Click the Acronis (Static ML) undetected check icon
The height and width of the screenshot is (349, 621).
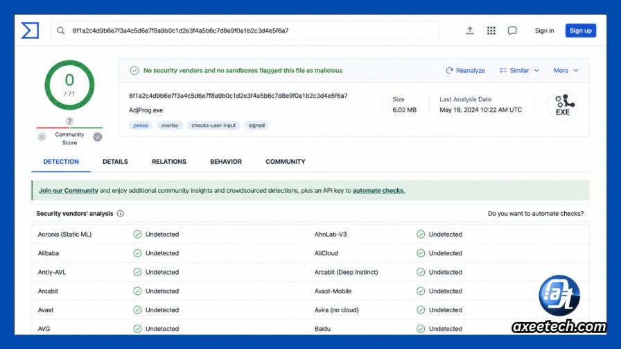pos(137,235)
